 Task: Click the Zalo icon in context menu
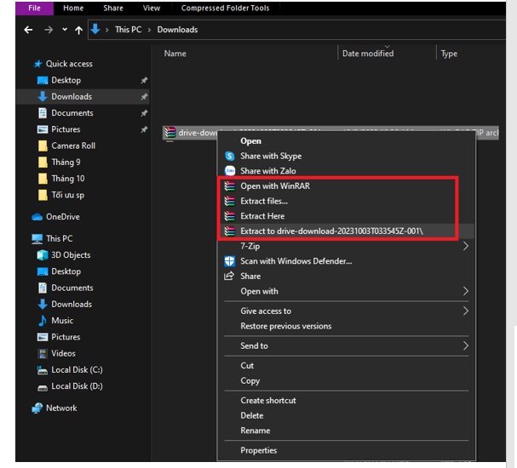pyautogui.click(x=229, y=171)
